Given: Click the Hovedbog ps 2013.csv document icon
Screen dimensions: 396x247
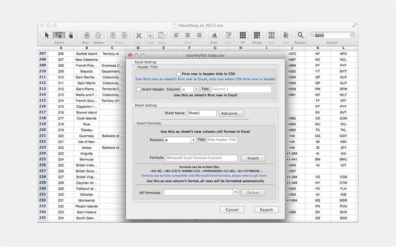Looking at the screenshot, I should coord(175,25).
